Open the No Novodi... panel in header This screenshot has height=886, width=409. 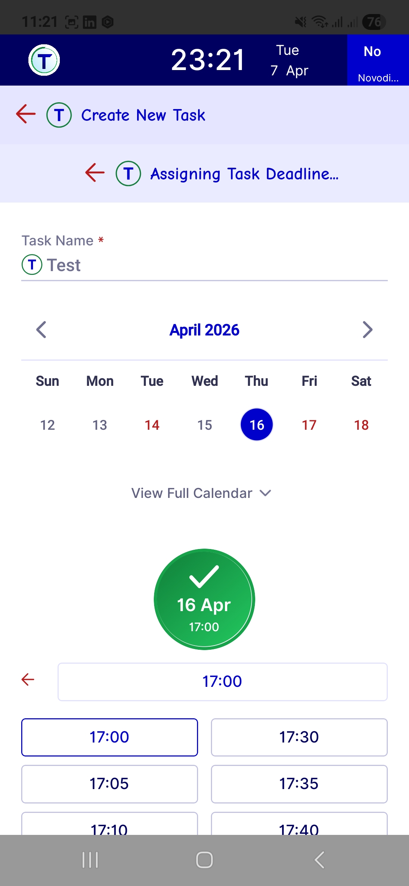click(x=378, y=60)
